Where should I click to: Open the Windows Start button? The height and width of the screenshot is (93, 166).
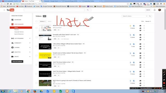3,91
